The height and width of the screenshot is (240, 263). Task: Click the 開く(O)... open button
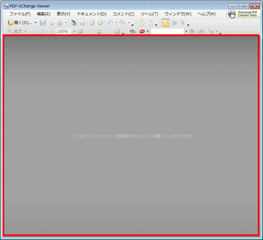[x=20, y=22]
